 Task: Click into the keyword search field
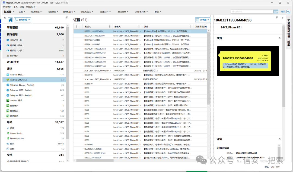click(x=252, y=12)
